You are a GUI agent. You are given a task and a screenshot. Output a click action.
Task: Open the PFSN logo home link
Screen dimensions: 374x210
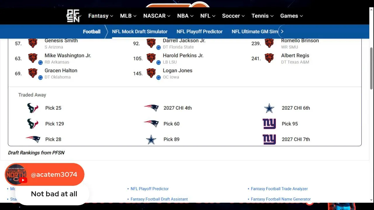click(73, 16)
